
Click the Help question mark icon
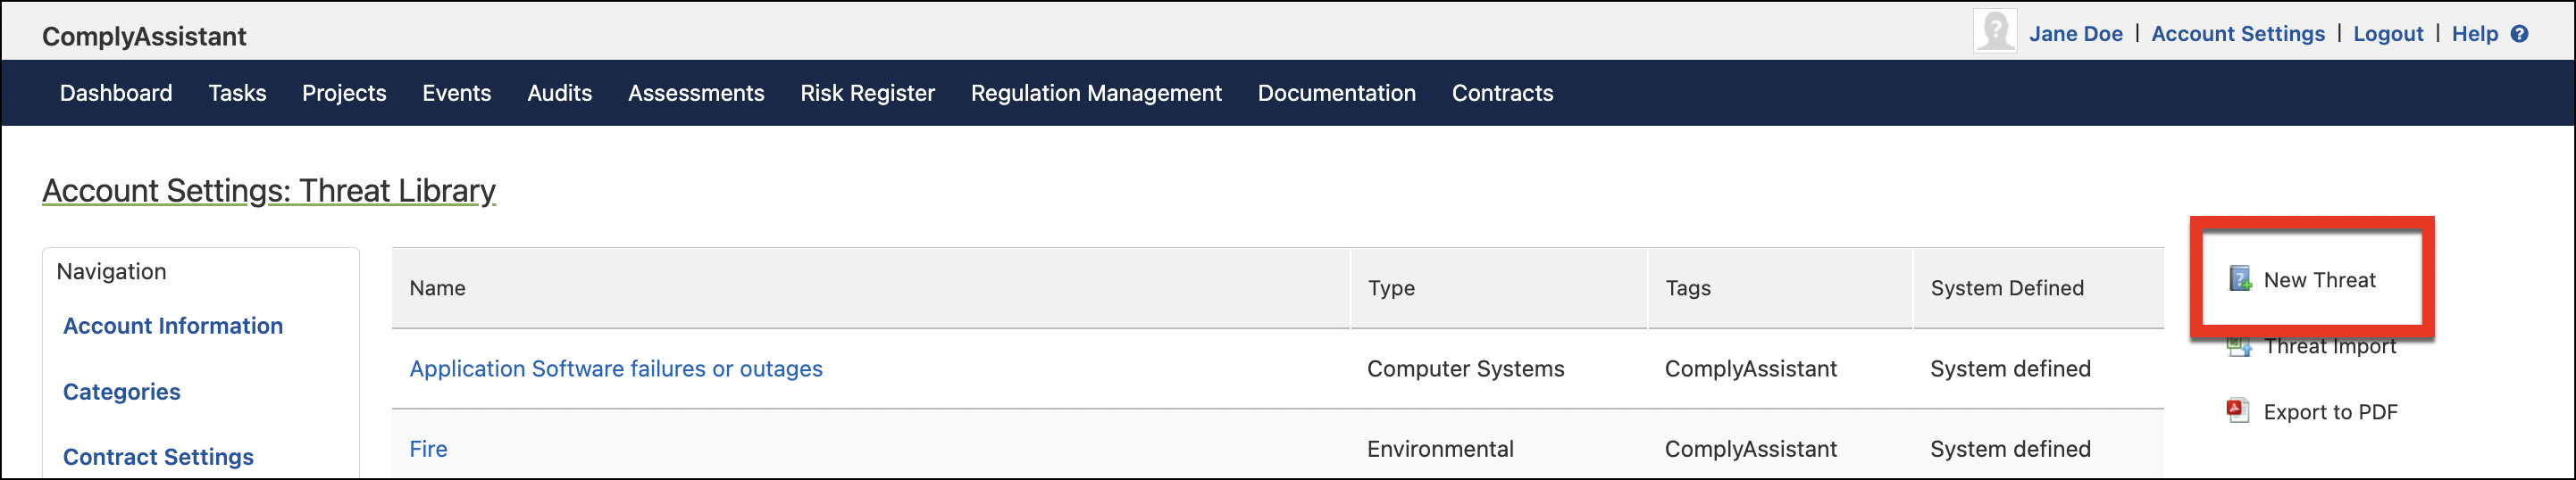2519,34
